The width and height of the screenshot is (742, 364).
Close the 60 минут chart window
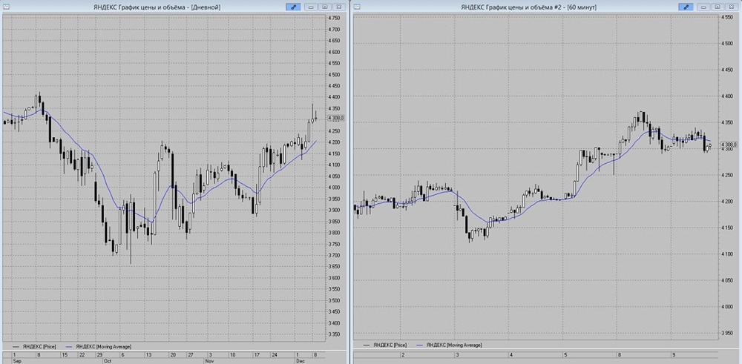[732, 7]
